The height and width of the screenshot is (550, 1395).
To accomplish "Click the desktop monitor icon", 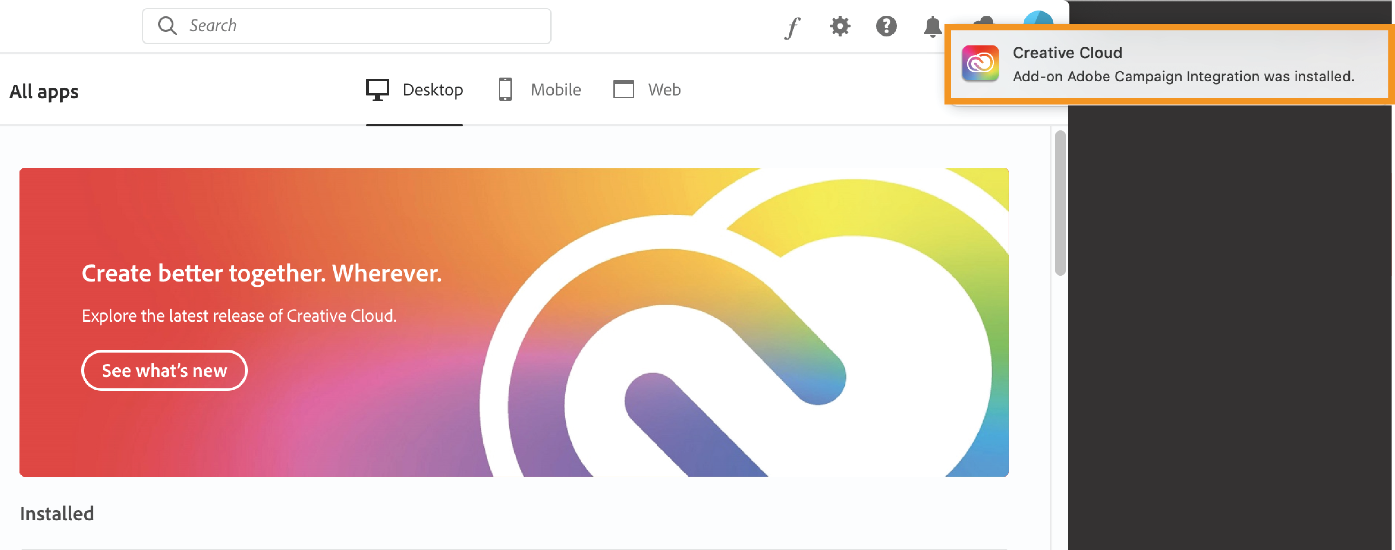I will click(378, 89).
